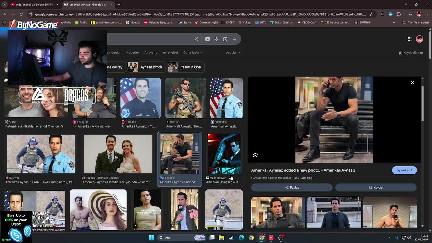Expand the Daha fazla dropdown
432x243 pixels.
[x=192, y=53]
